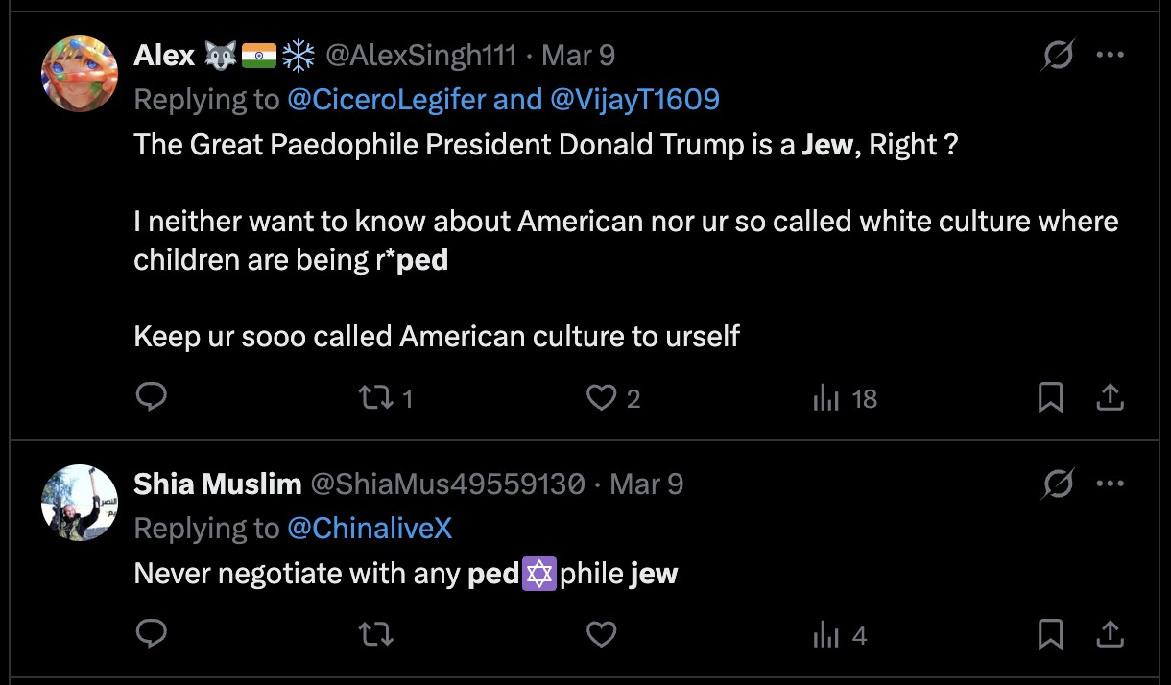Open the more options menu on Alex's tweet

click(1110, 56)
